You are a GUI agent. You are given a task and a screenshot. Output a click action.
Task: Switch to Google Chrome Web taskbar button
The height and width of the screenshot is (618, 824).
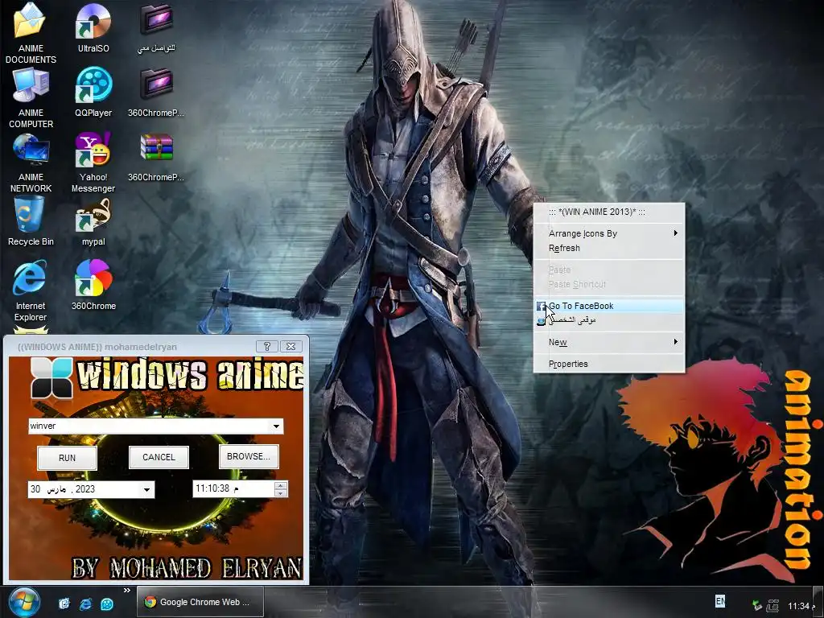pyautogui.click(x=200, y=602)
